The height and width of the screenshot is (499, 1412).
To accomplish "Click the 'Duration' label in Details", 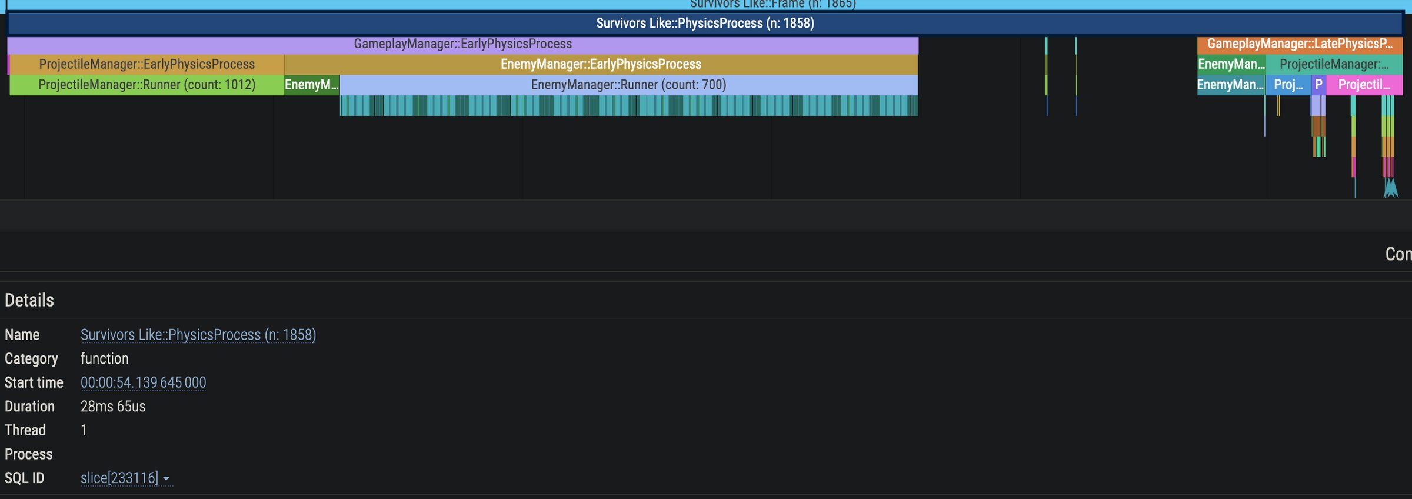I will tap(29, 407).
